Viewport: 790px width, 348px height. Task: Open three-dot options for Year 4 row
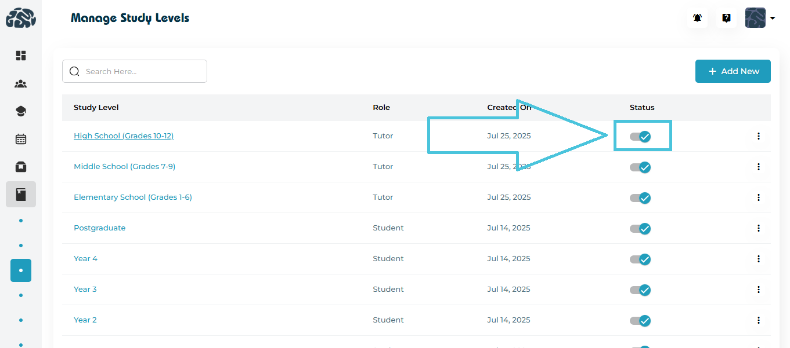tap(758, 259)
